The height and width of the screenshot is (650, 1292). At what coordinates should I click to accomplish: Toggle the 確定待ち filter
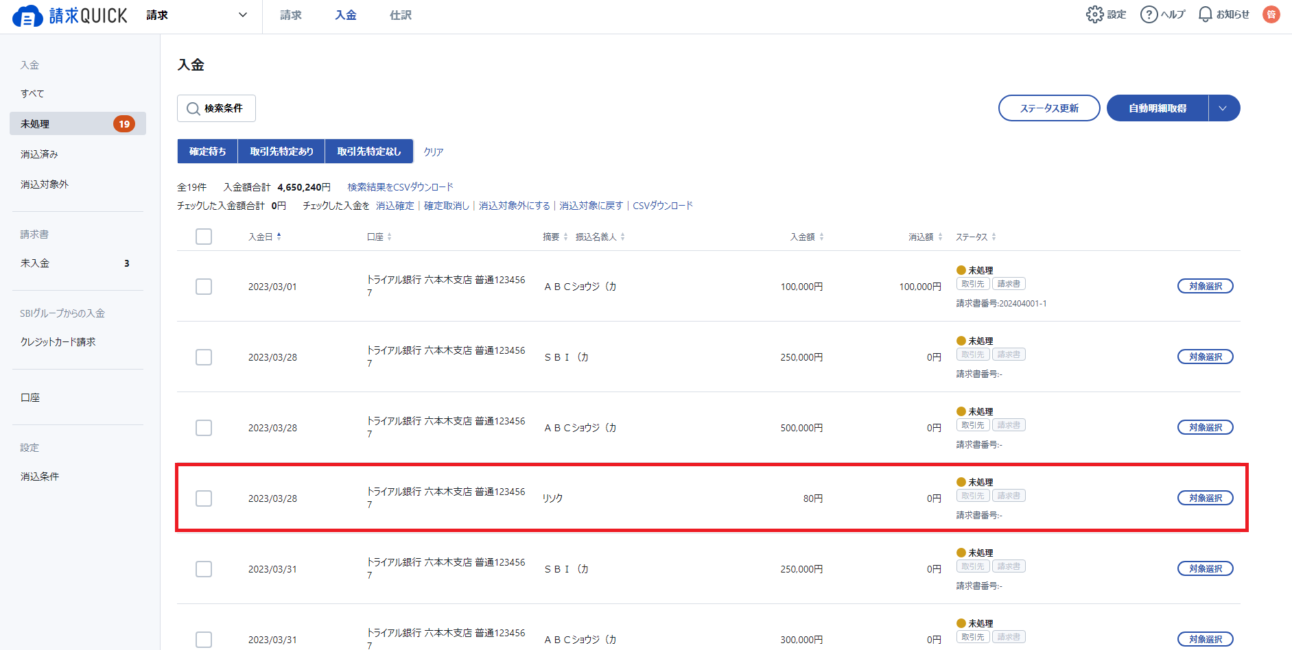(x=208, y=152)
